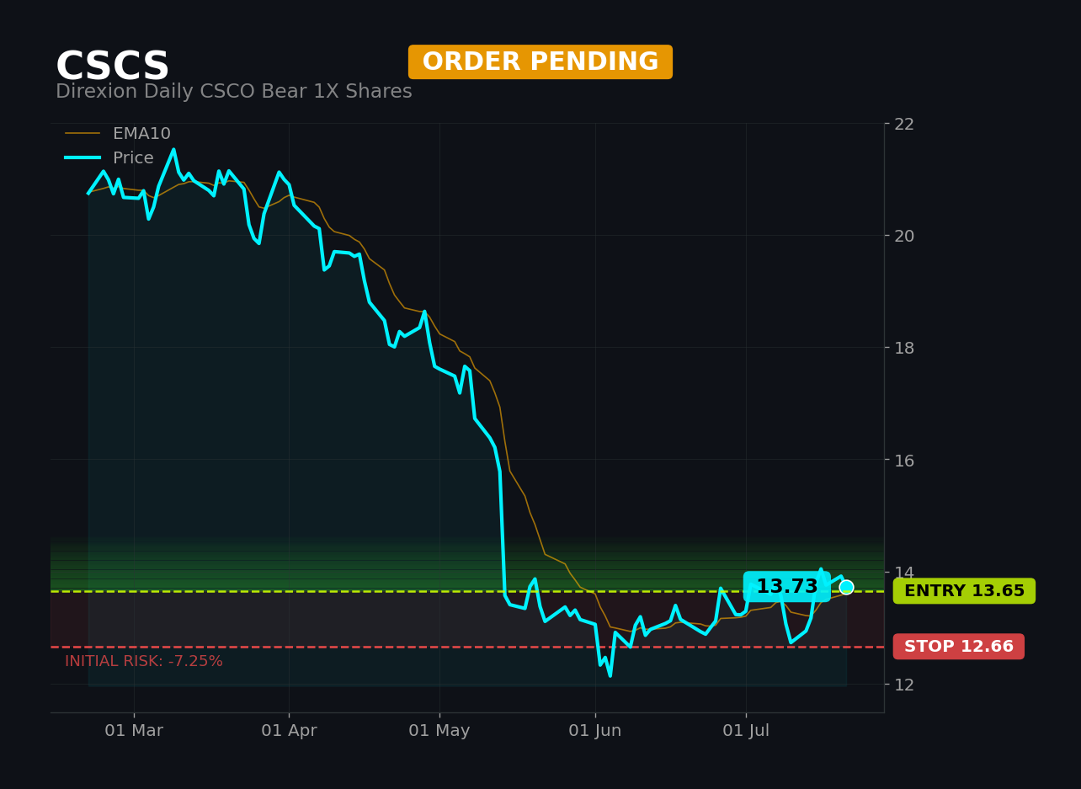Click the STOP 12.66 label
Viewport: 1081px width, 789px height.
pos(959,647)
